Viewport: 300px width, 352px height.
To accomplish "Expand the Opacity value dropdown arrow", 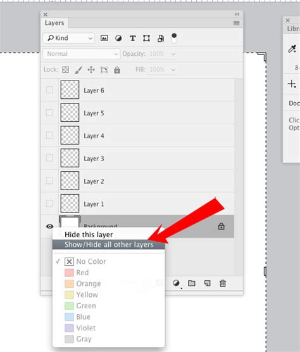I will pyautogui.click(x=173, y=54).
